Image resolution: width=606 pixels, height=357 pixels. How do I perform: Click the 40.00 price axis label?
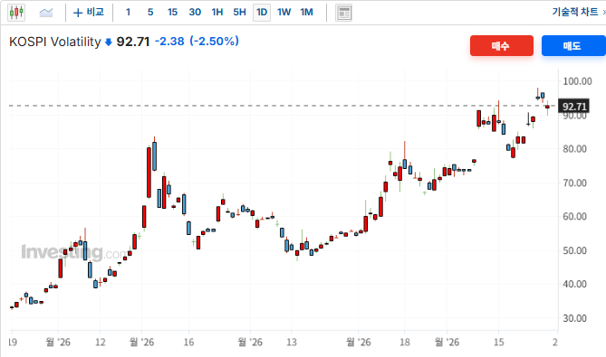[574, 284]
